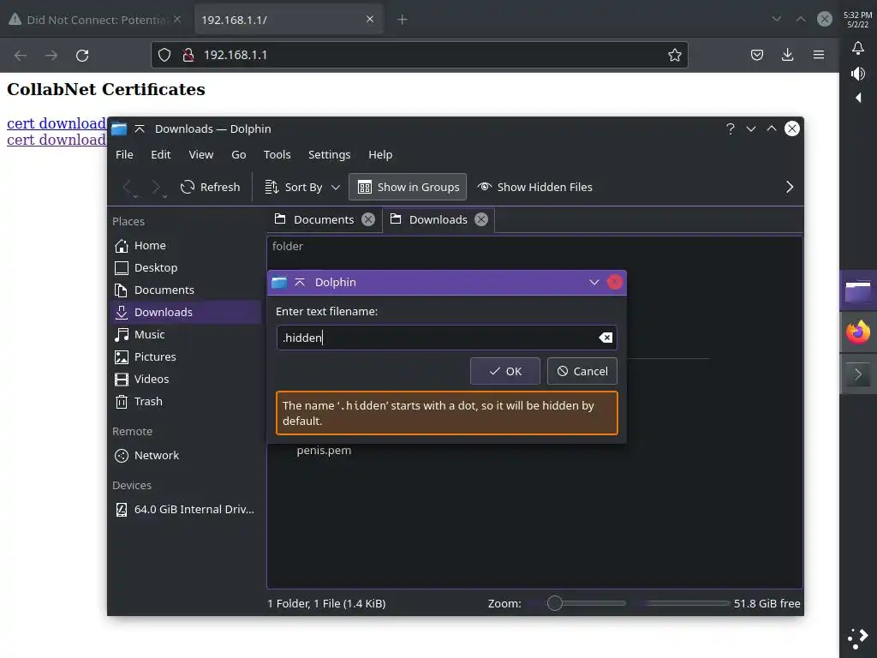
Task: Go forward in Dolphin toolbar
Action: (x=158, y=188)
